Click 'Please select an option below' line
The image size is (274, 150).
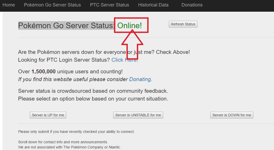(x=93, y=99)
